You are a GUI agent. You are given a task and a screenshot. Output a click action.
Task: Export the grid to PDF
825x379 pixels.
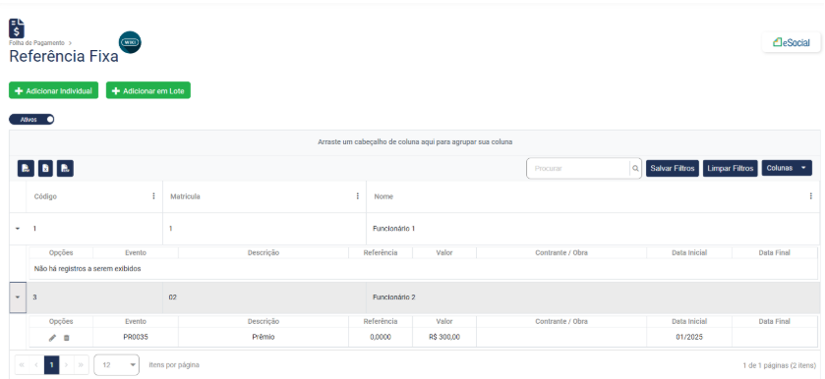[x=26, y=168]
